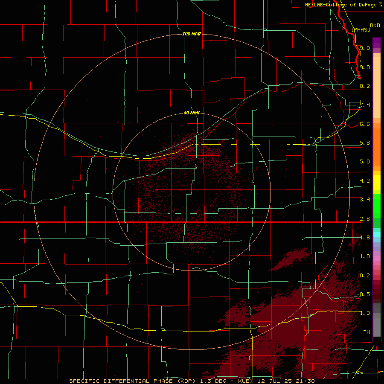The image size is (384, 384).
Task: Click the bright yellow segment of the color bar
Action: coord(377,183)
